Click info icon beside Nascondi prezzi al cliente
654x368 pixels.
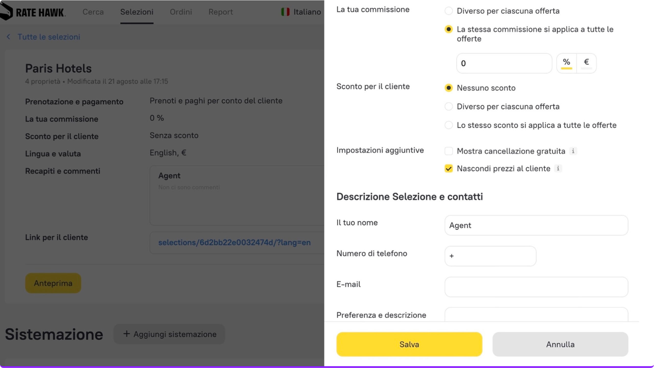click(x=558, y=168)
